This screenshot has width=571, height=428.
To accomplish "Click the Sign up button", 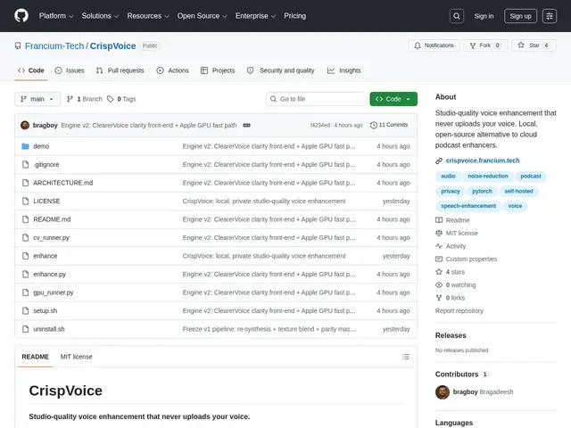I will [520, 16].
